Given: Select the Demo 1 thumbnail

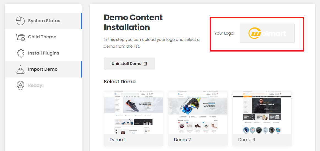Looking at the screenshot, I should click(x=133, y=113).
